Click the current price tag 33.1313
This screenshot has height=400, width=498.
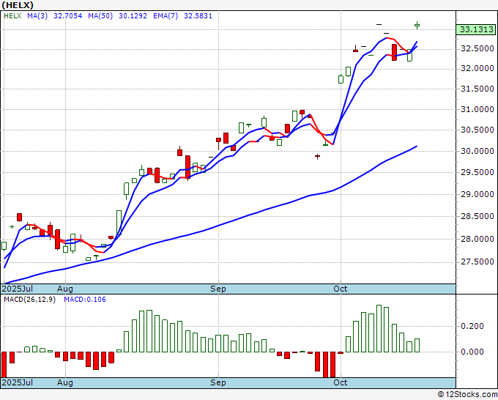coord(475,29)
